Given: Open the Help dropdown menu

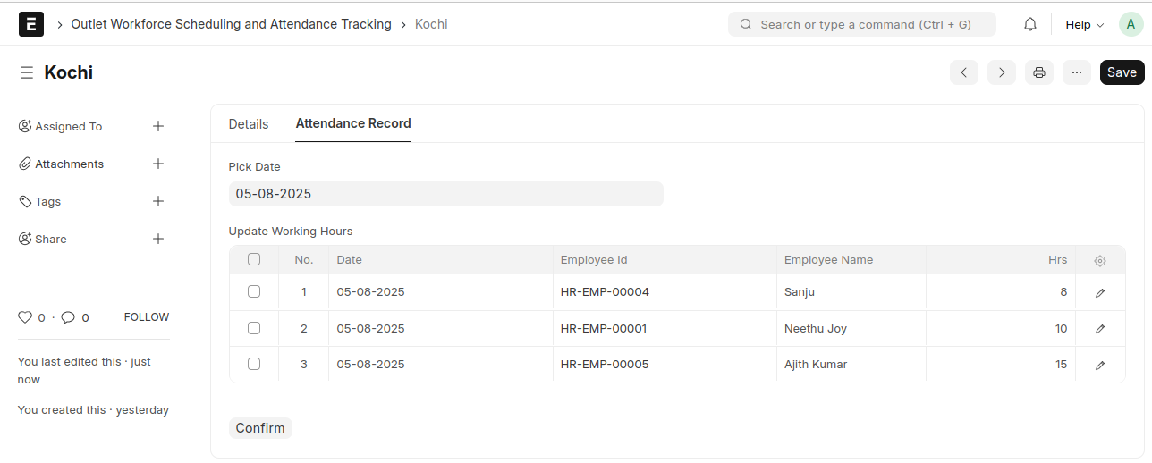Looking at the screenshot, I should click(x=1084, y=24).
